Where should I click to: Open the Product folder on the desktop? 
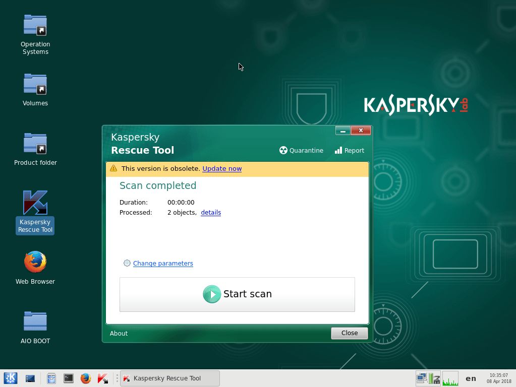click(35, 143)
